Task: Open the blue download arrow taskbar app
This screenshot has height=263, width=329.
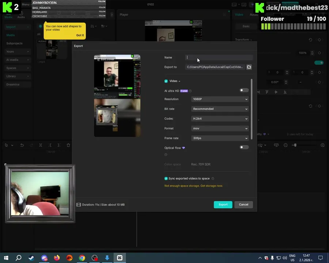Action: pyautogui.click(x=107, y=258)
